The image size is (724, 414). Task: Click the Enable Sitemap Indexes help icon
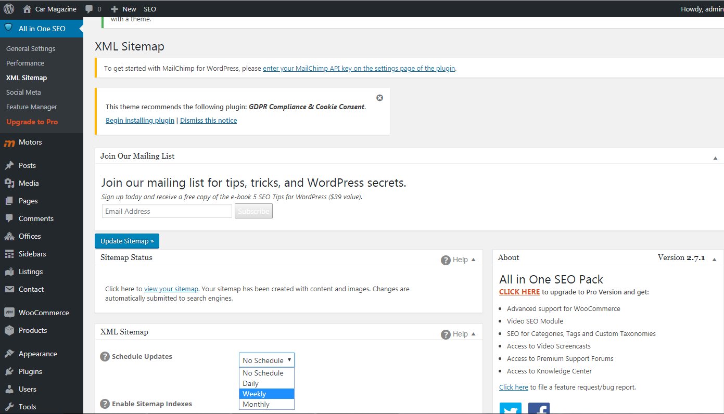coord(105,404)
